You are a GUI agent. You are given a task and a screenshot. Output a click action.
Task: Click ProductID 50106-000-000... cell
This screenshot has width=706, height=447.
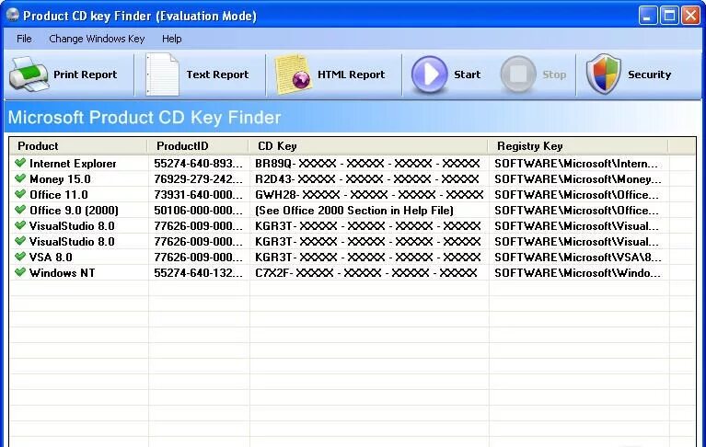(198, 211)
